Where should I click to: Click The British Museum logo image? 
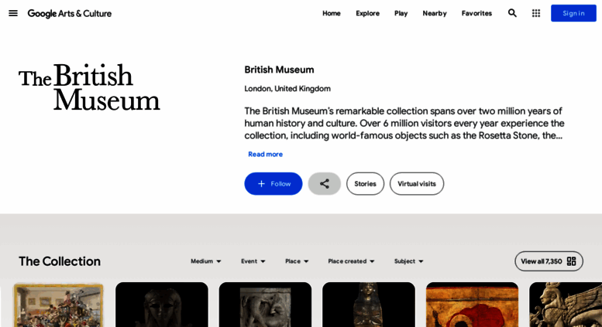pyautogui.click(x=89, y=87)
